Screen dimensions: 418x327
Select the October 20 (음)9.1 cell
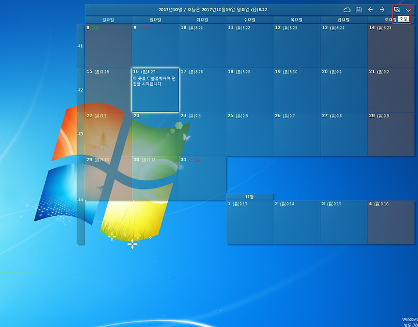coord(344,90)
